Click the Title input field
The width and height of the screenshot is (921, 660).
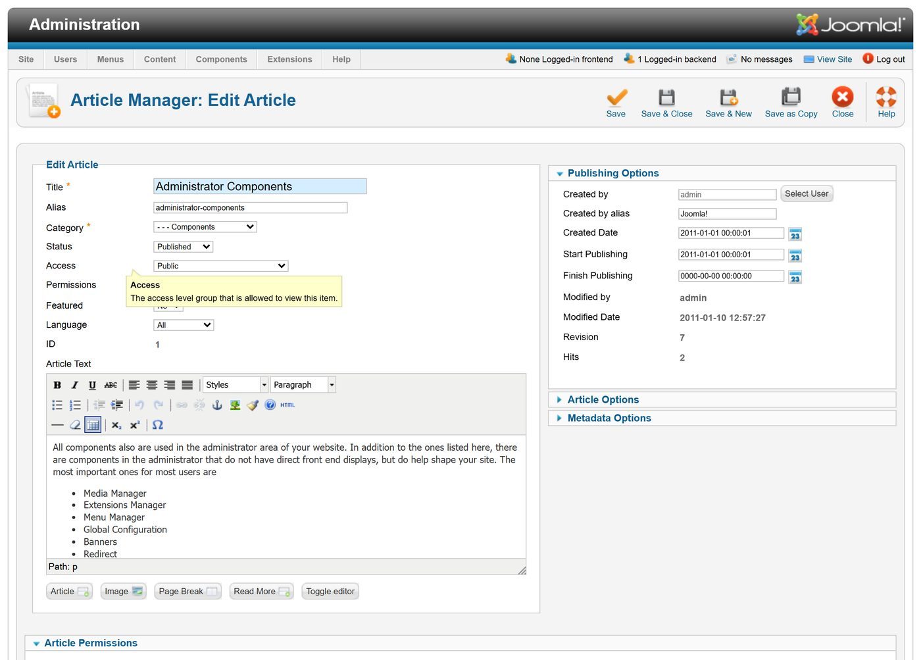click(x=260, y=186)
